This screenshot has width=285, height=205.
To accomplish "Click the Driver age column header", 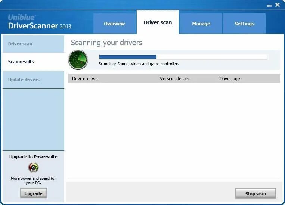I will click(x=230, y=79).
